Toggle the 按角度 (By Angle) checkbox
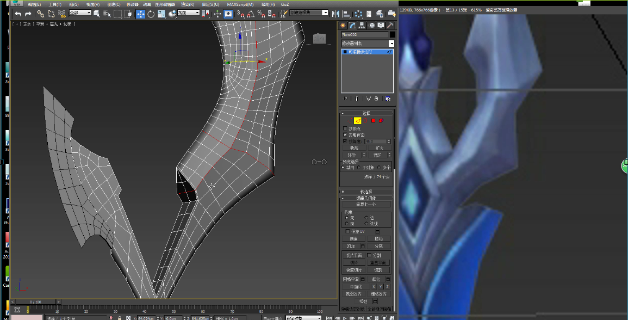Screen dimensions: 628x320 [345, 141]
